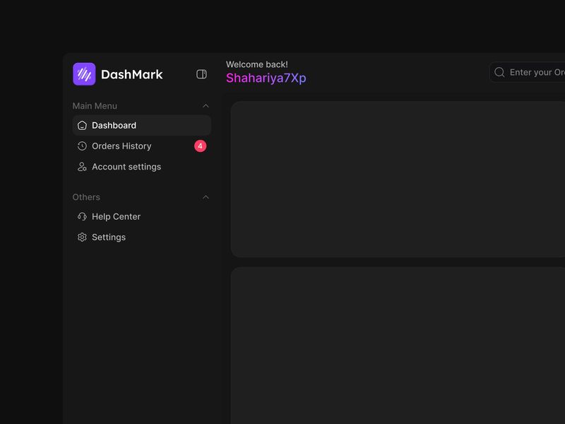Select the Dashboard menu entry
This screenshot has height=424, width=565.
click(114, 125)
